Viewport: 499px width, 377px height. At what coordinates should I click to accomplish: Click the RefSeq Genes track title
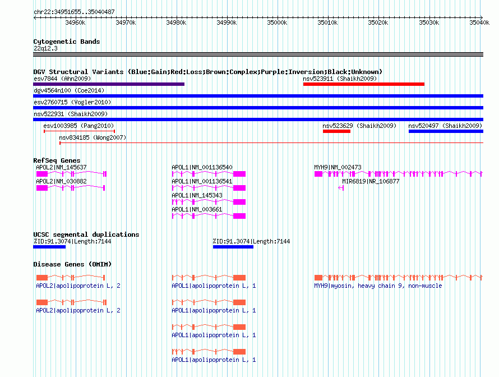(57, 160)
